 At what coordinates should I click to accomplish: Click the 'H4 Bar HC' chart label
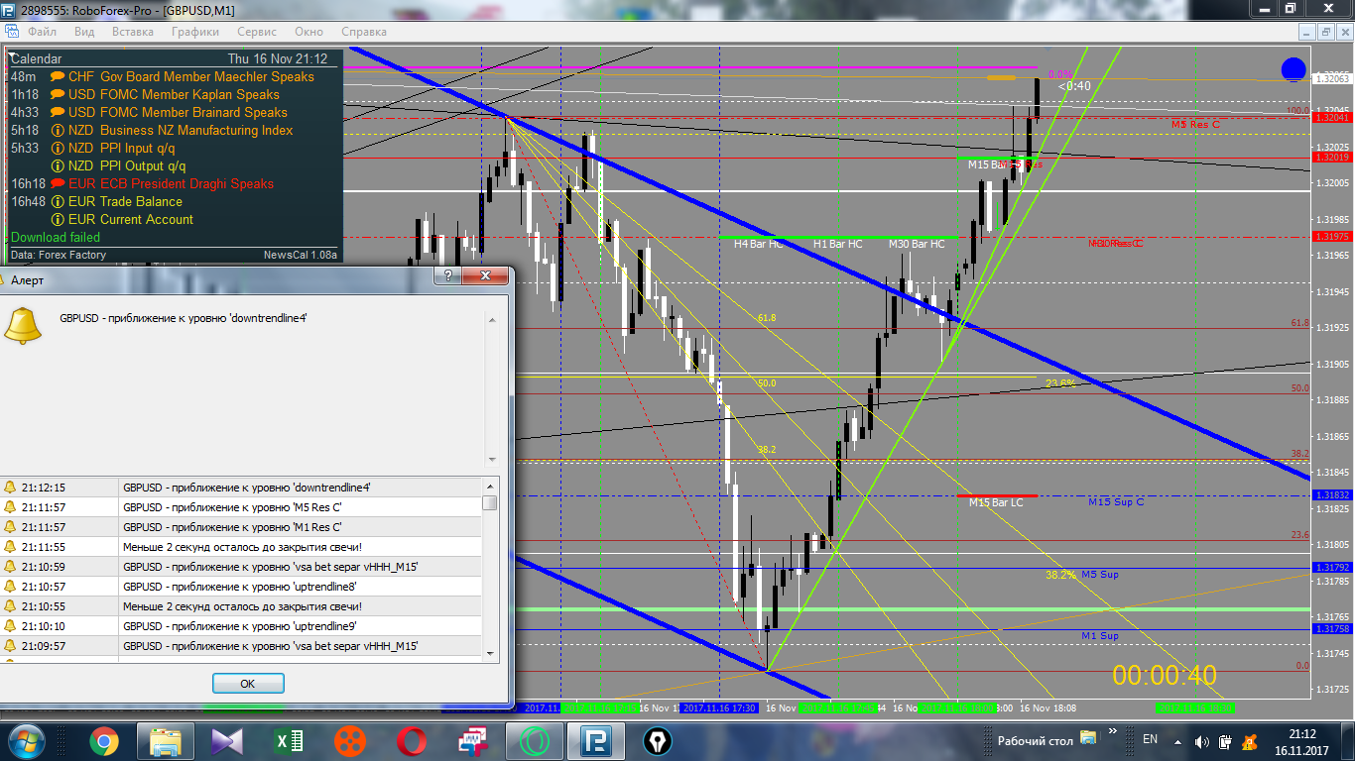758,244
